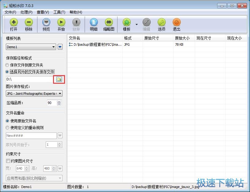Image resolution: width=250 pixels, height=192 pixels.
Task: Open the 查看(V) menu
Action: (x=43, y=12)
